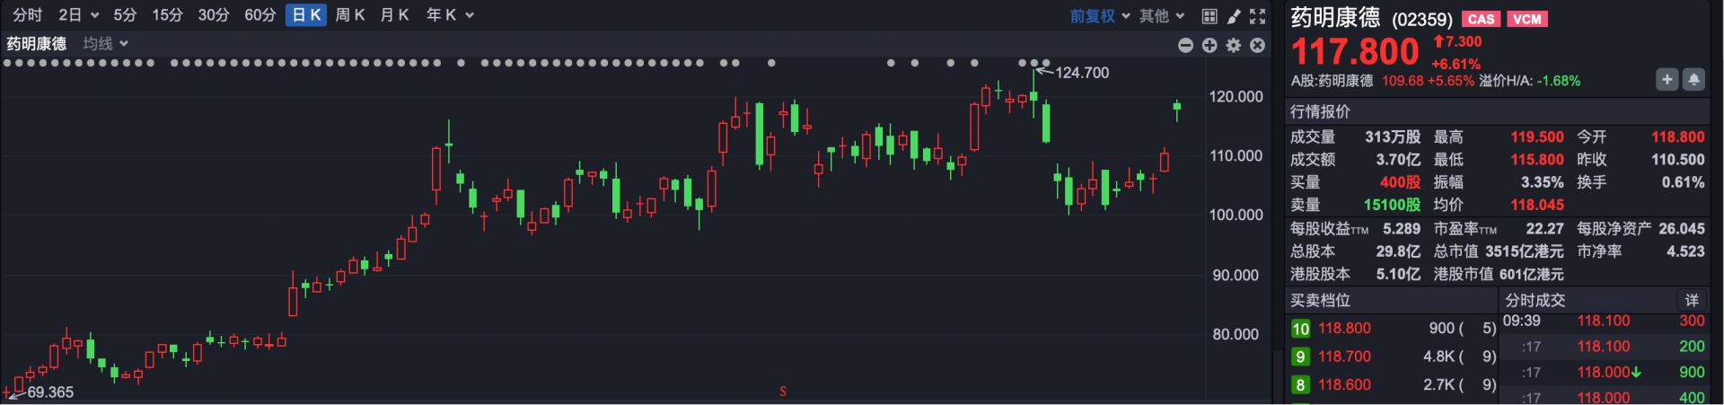This screenshot has width=1724, height=405.
Task: Select the 60分 timeframe tab
Action: 259,15
